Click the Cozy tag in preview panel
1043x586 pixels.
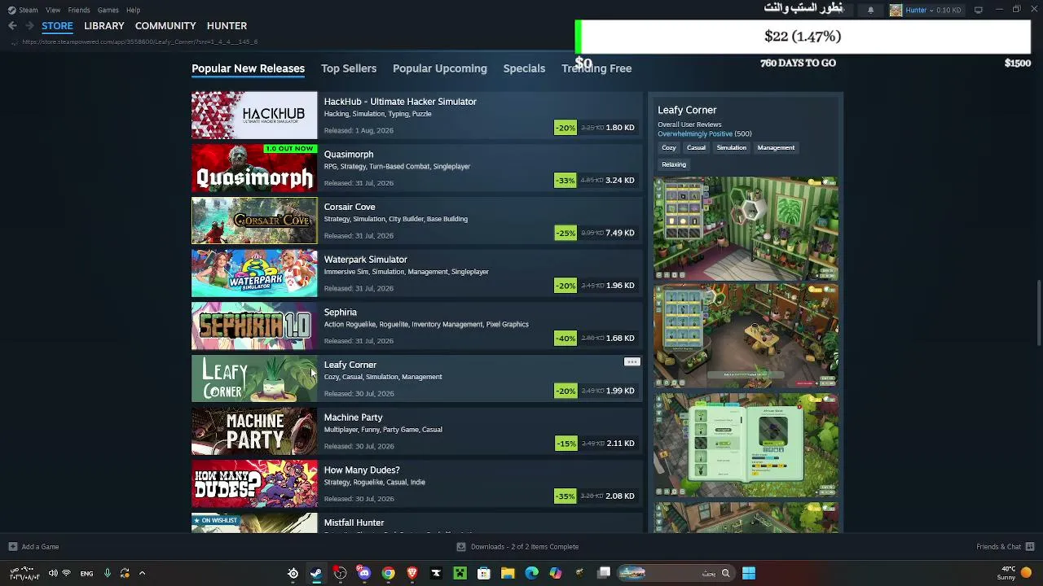[669, 148]
